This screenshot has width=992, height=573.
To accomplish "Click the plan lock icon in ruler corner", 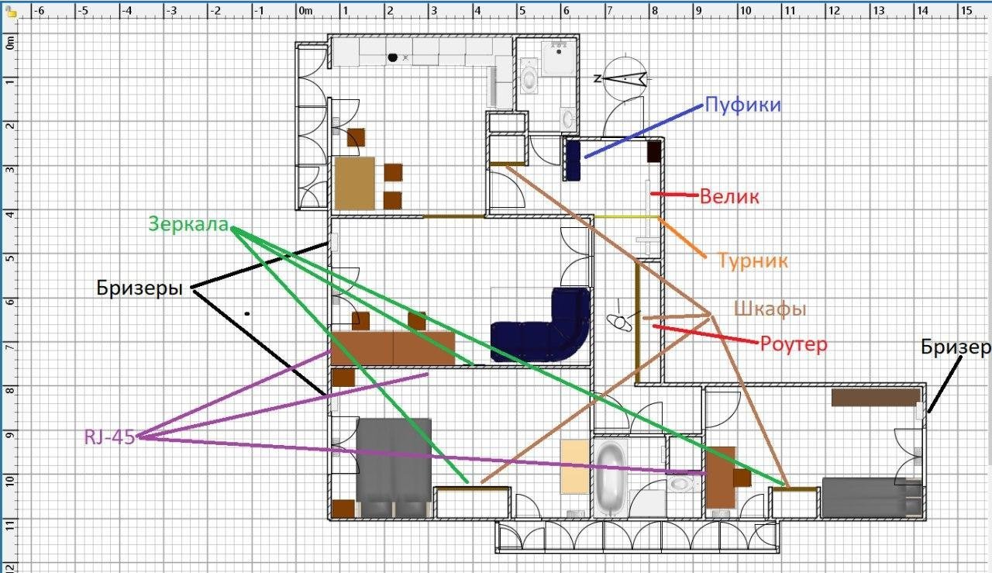I will [10, 11].
